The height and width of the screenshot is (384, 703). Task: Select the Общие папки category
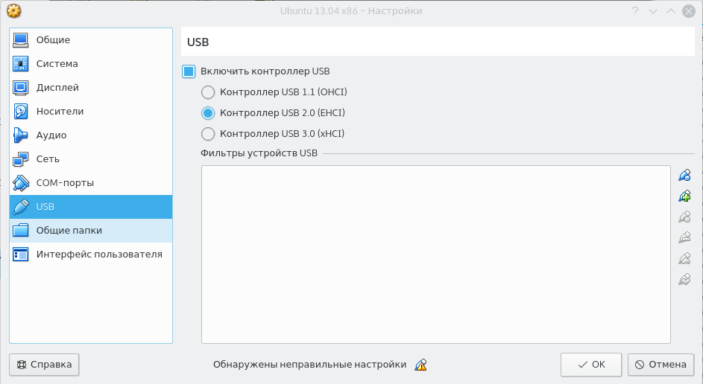coord(69,231)
